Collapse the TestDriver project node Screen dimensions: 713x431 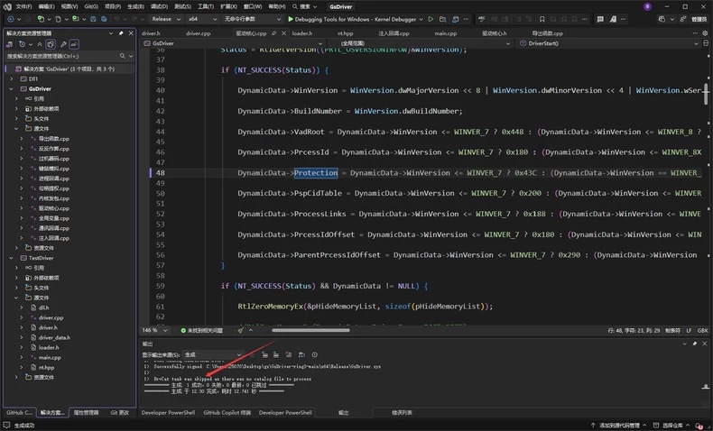pyautogui.click(x=12, y=258)
